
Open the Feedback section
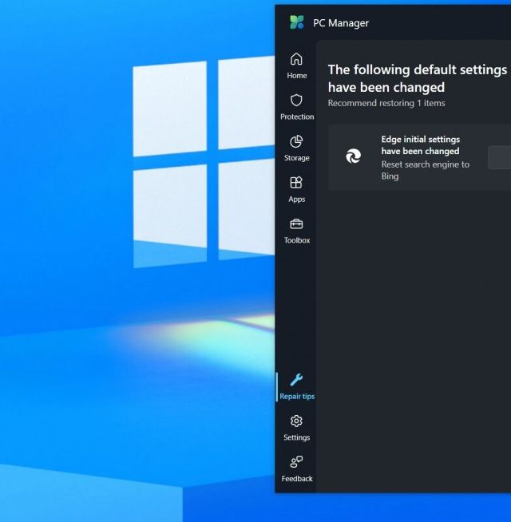tap(296, 469)
